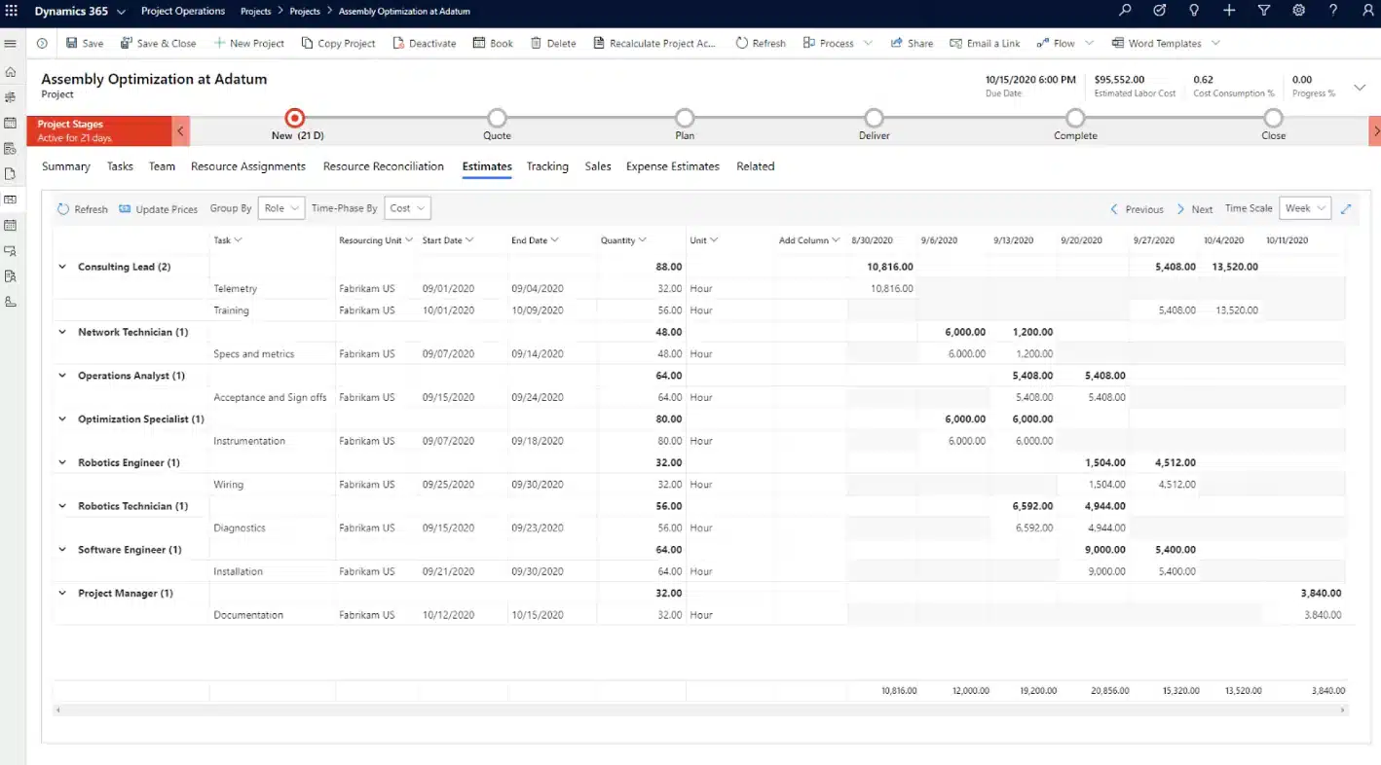Open the Process command
Screen dimensions: 1381x765
[x=829, y=43]
